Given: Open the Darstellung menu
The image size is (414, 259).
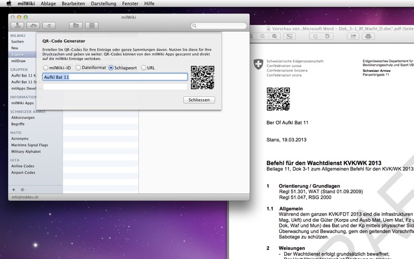Looking at the screenshot, I should tap(103, 4).
